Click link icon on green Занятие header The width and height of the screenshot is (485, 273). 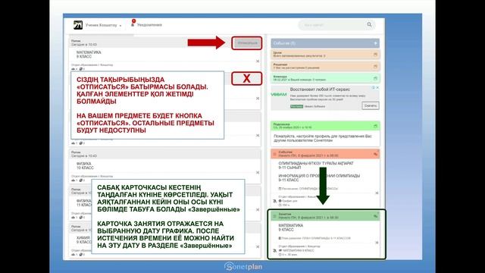(x=376, y=216)
